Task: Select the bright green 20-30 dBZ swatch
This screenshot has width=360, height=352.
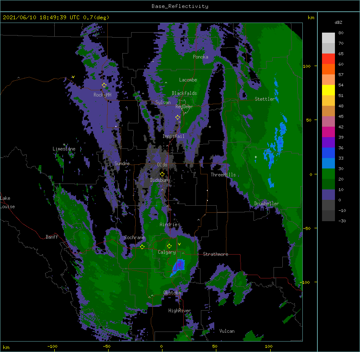Action: [328, 174]
